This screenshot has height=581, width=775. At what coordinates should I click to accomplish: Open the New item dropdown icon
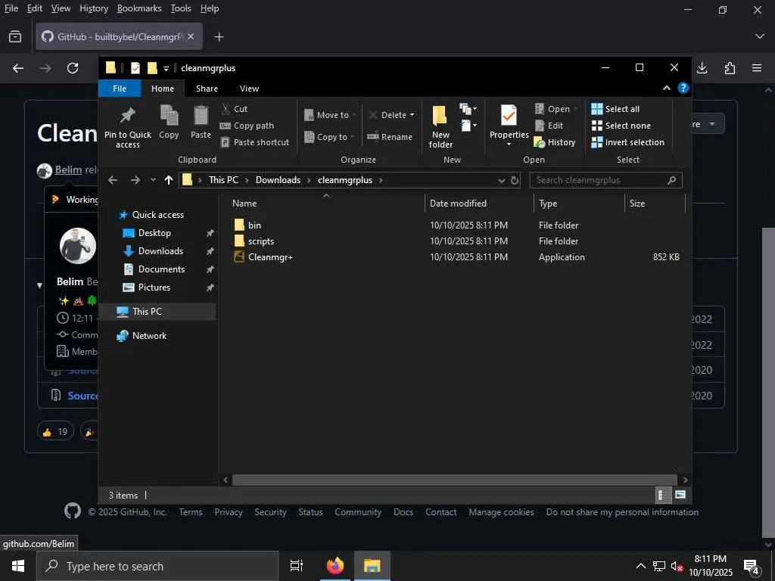[x=468, y=109]
